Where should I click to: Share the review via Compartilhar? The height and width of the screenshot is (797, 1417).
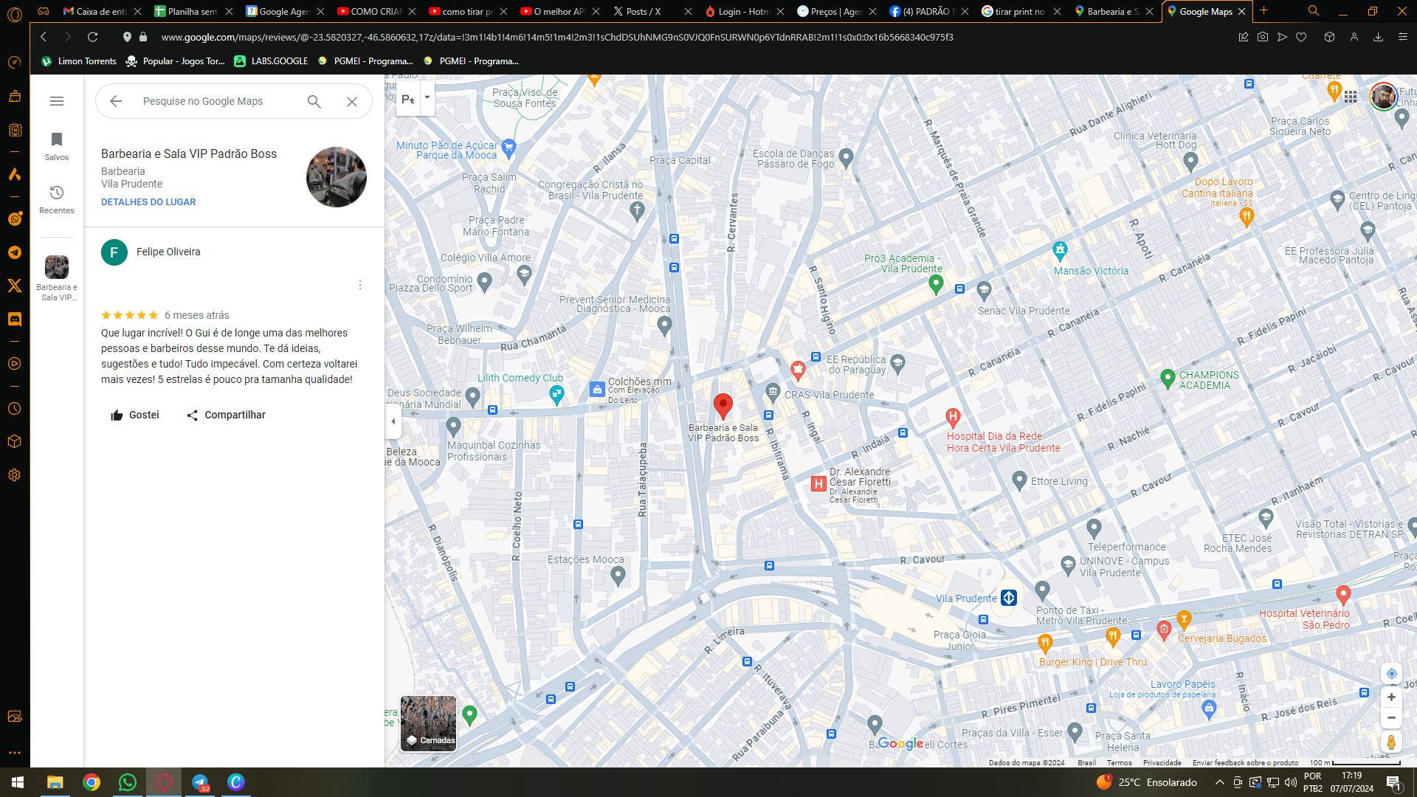coord(226,415)
